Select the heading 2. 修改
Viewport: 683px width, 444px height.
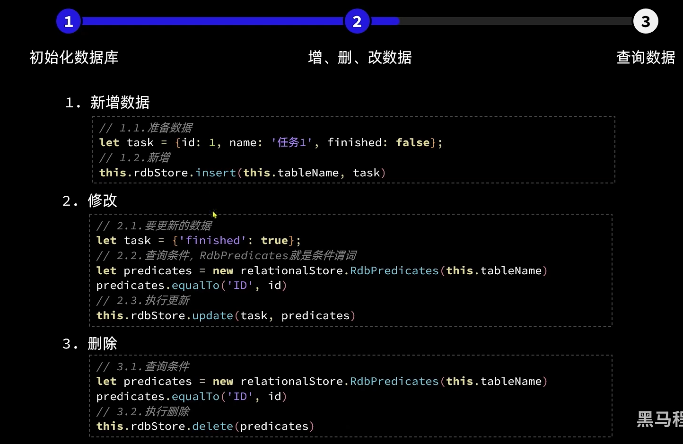[x=90, y=200]
